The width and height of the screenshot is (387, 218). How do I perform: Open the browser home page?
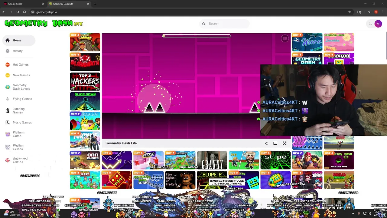click(x=24, y=12)
